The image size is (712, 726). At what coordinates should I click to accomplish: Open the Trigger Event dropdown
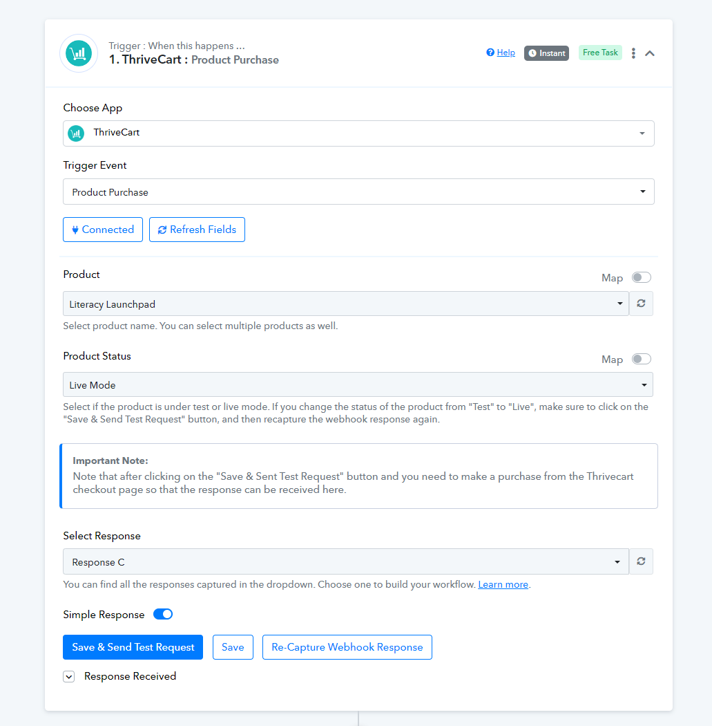click(x=358, y=192)
